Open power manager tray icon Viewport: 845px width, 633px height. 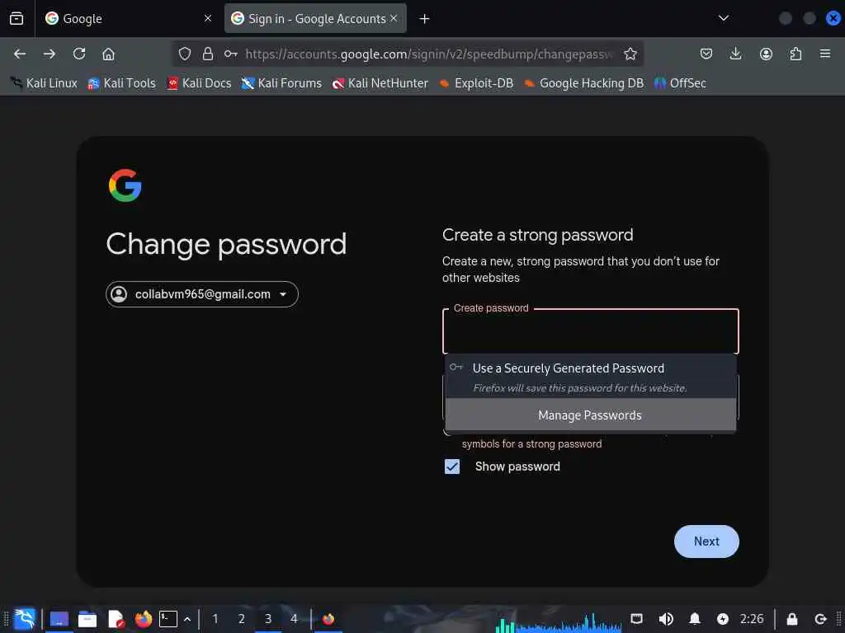click(x=723, y=619)
